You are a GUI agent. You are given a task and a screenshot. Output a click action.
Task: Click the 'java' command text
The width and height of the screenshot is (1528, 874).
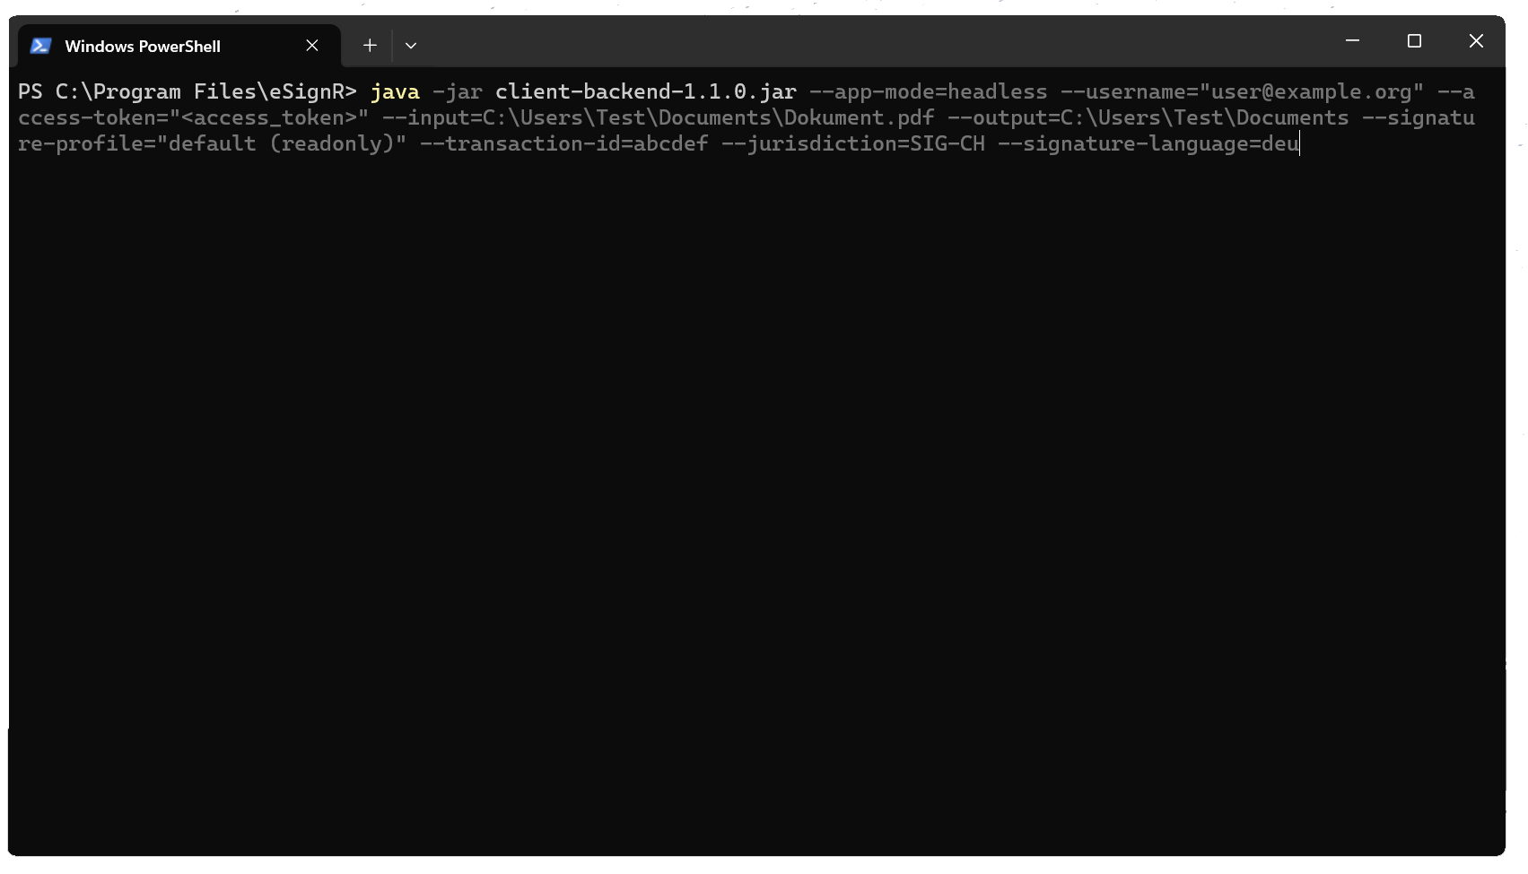395,91
